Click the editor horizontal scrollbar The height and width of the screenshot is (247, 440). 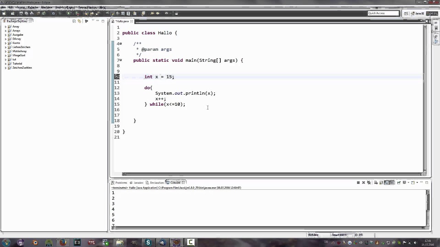273,174
